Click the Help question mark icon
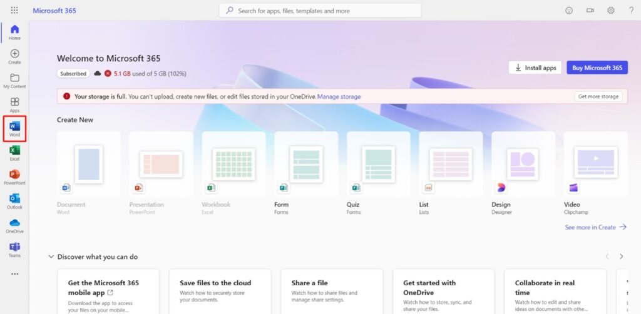 pos(631,11)
